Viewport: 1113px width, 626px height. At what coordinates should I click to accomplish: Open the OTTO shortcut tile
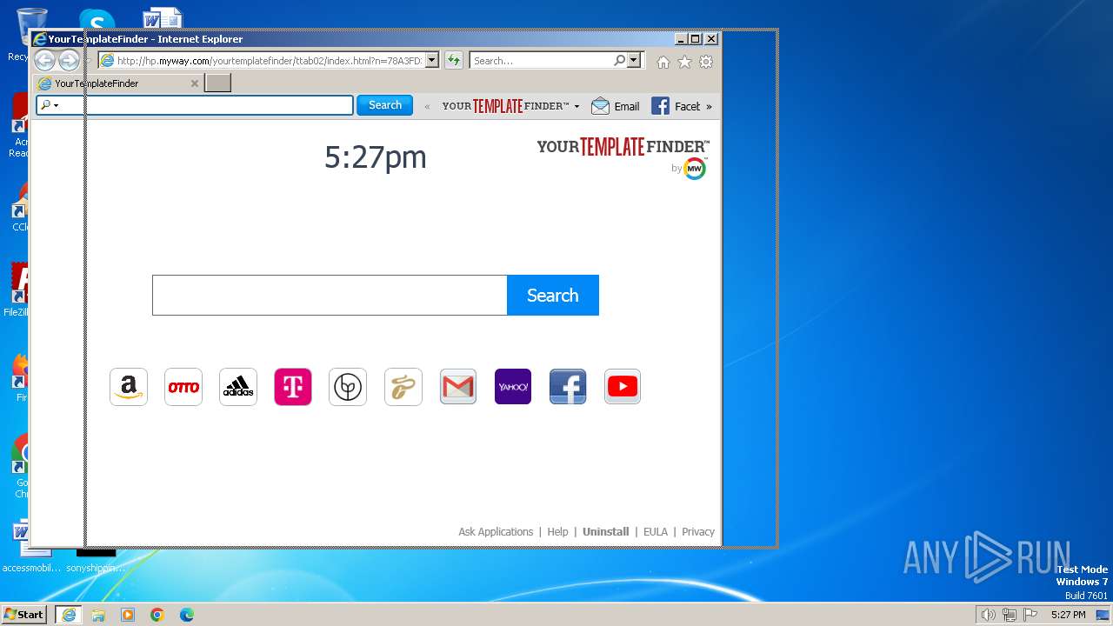tap(183, 387)
